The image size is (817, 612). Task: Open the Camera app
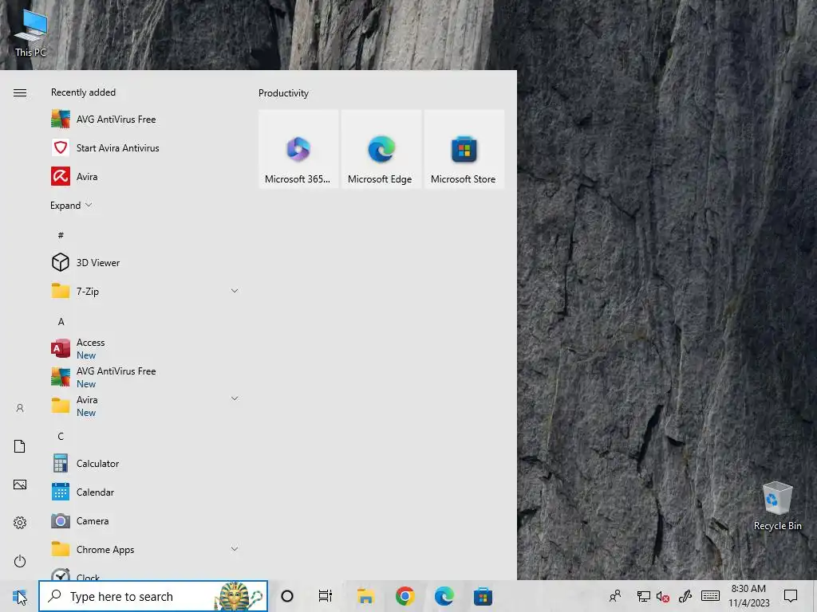(144, 520)
